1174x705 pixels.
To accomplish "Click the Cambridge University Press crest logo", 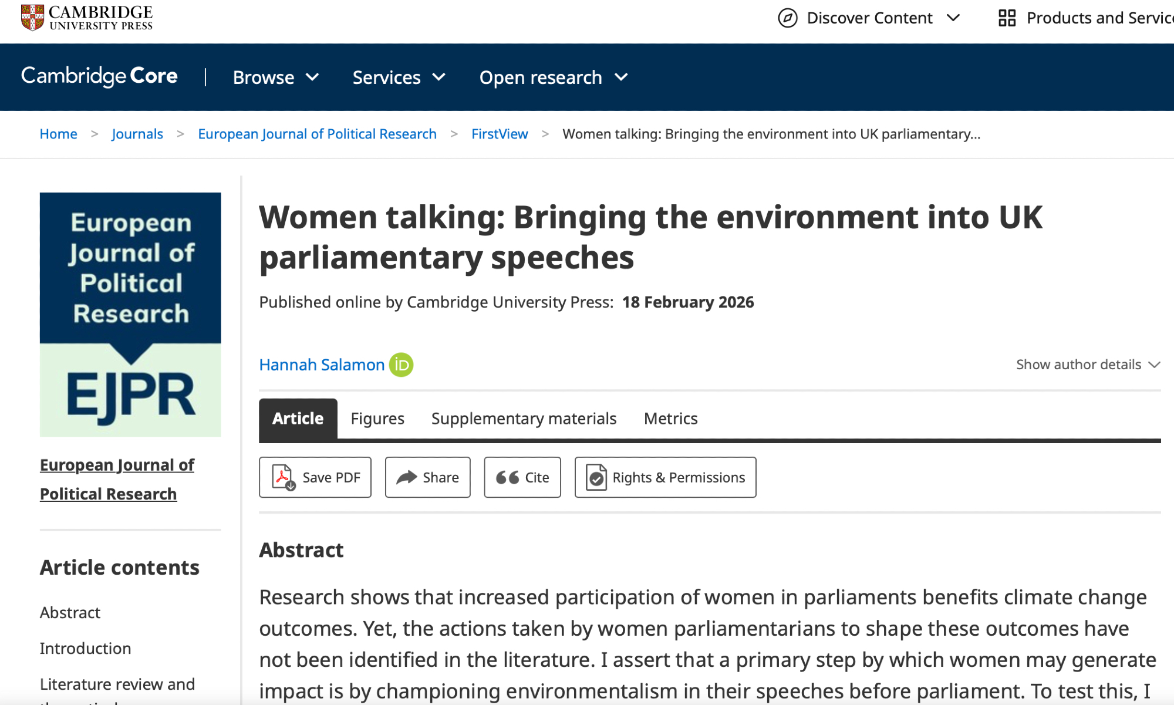I will 32,18.
